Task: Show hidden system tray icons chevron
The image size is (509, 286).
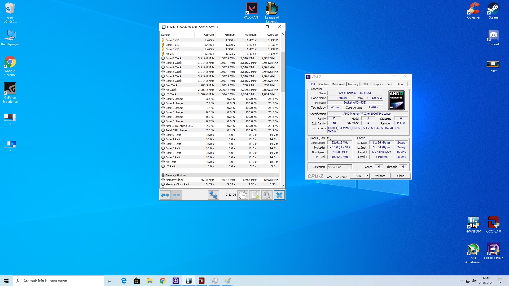Action: pyautogui.click(x=461, y=281)
